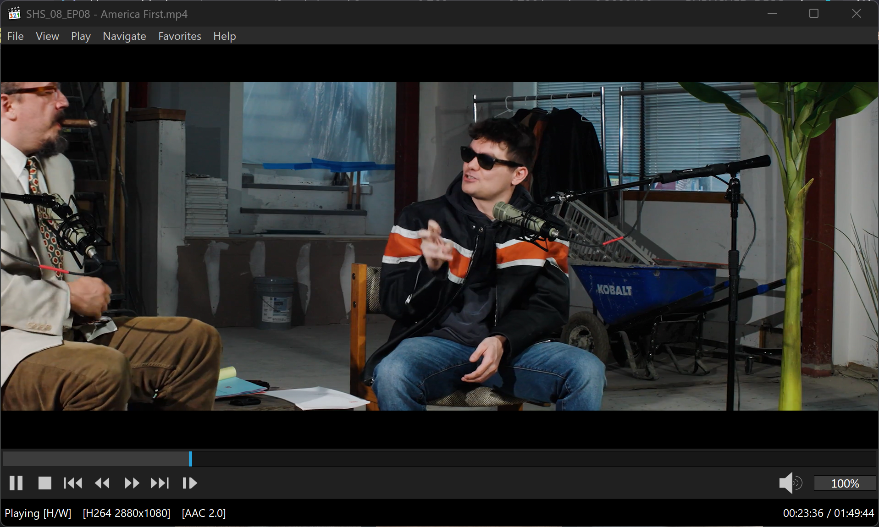Open the Favorites menu
Image resolution: width=879 pixels, height=527 pixels.
coord(180,36)
